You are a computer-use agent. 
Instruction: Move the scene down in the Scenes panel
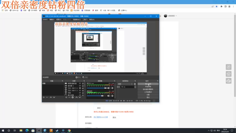coord(54,98)
